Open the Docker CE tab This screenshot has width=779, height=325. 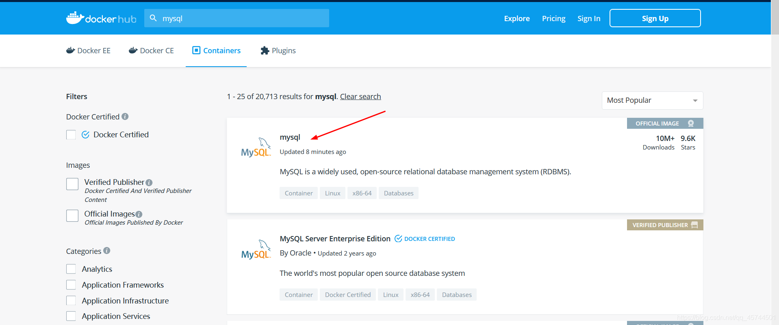(151, 50)
